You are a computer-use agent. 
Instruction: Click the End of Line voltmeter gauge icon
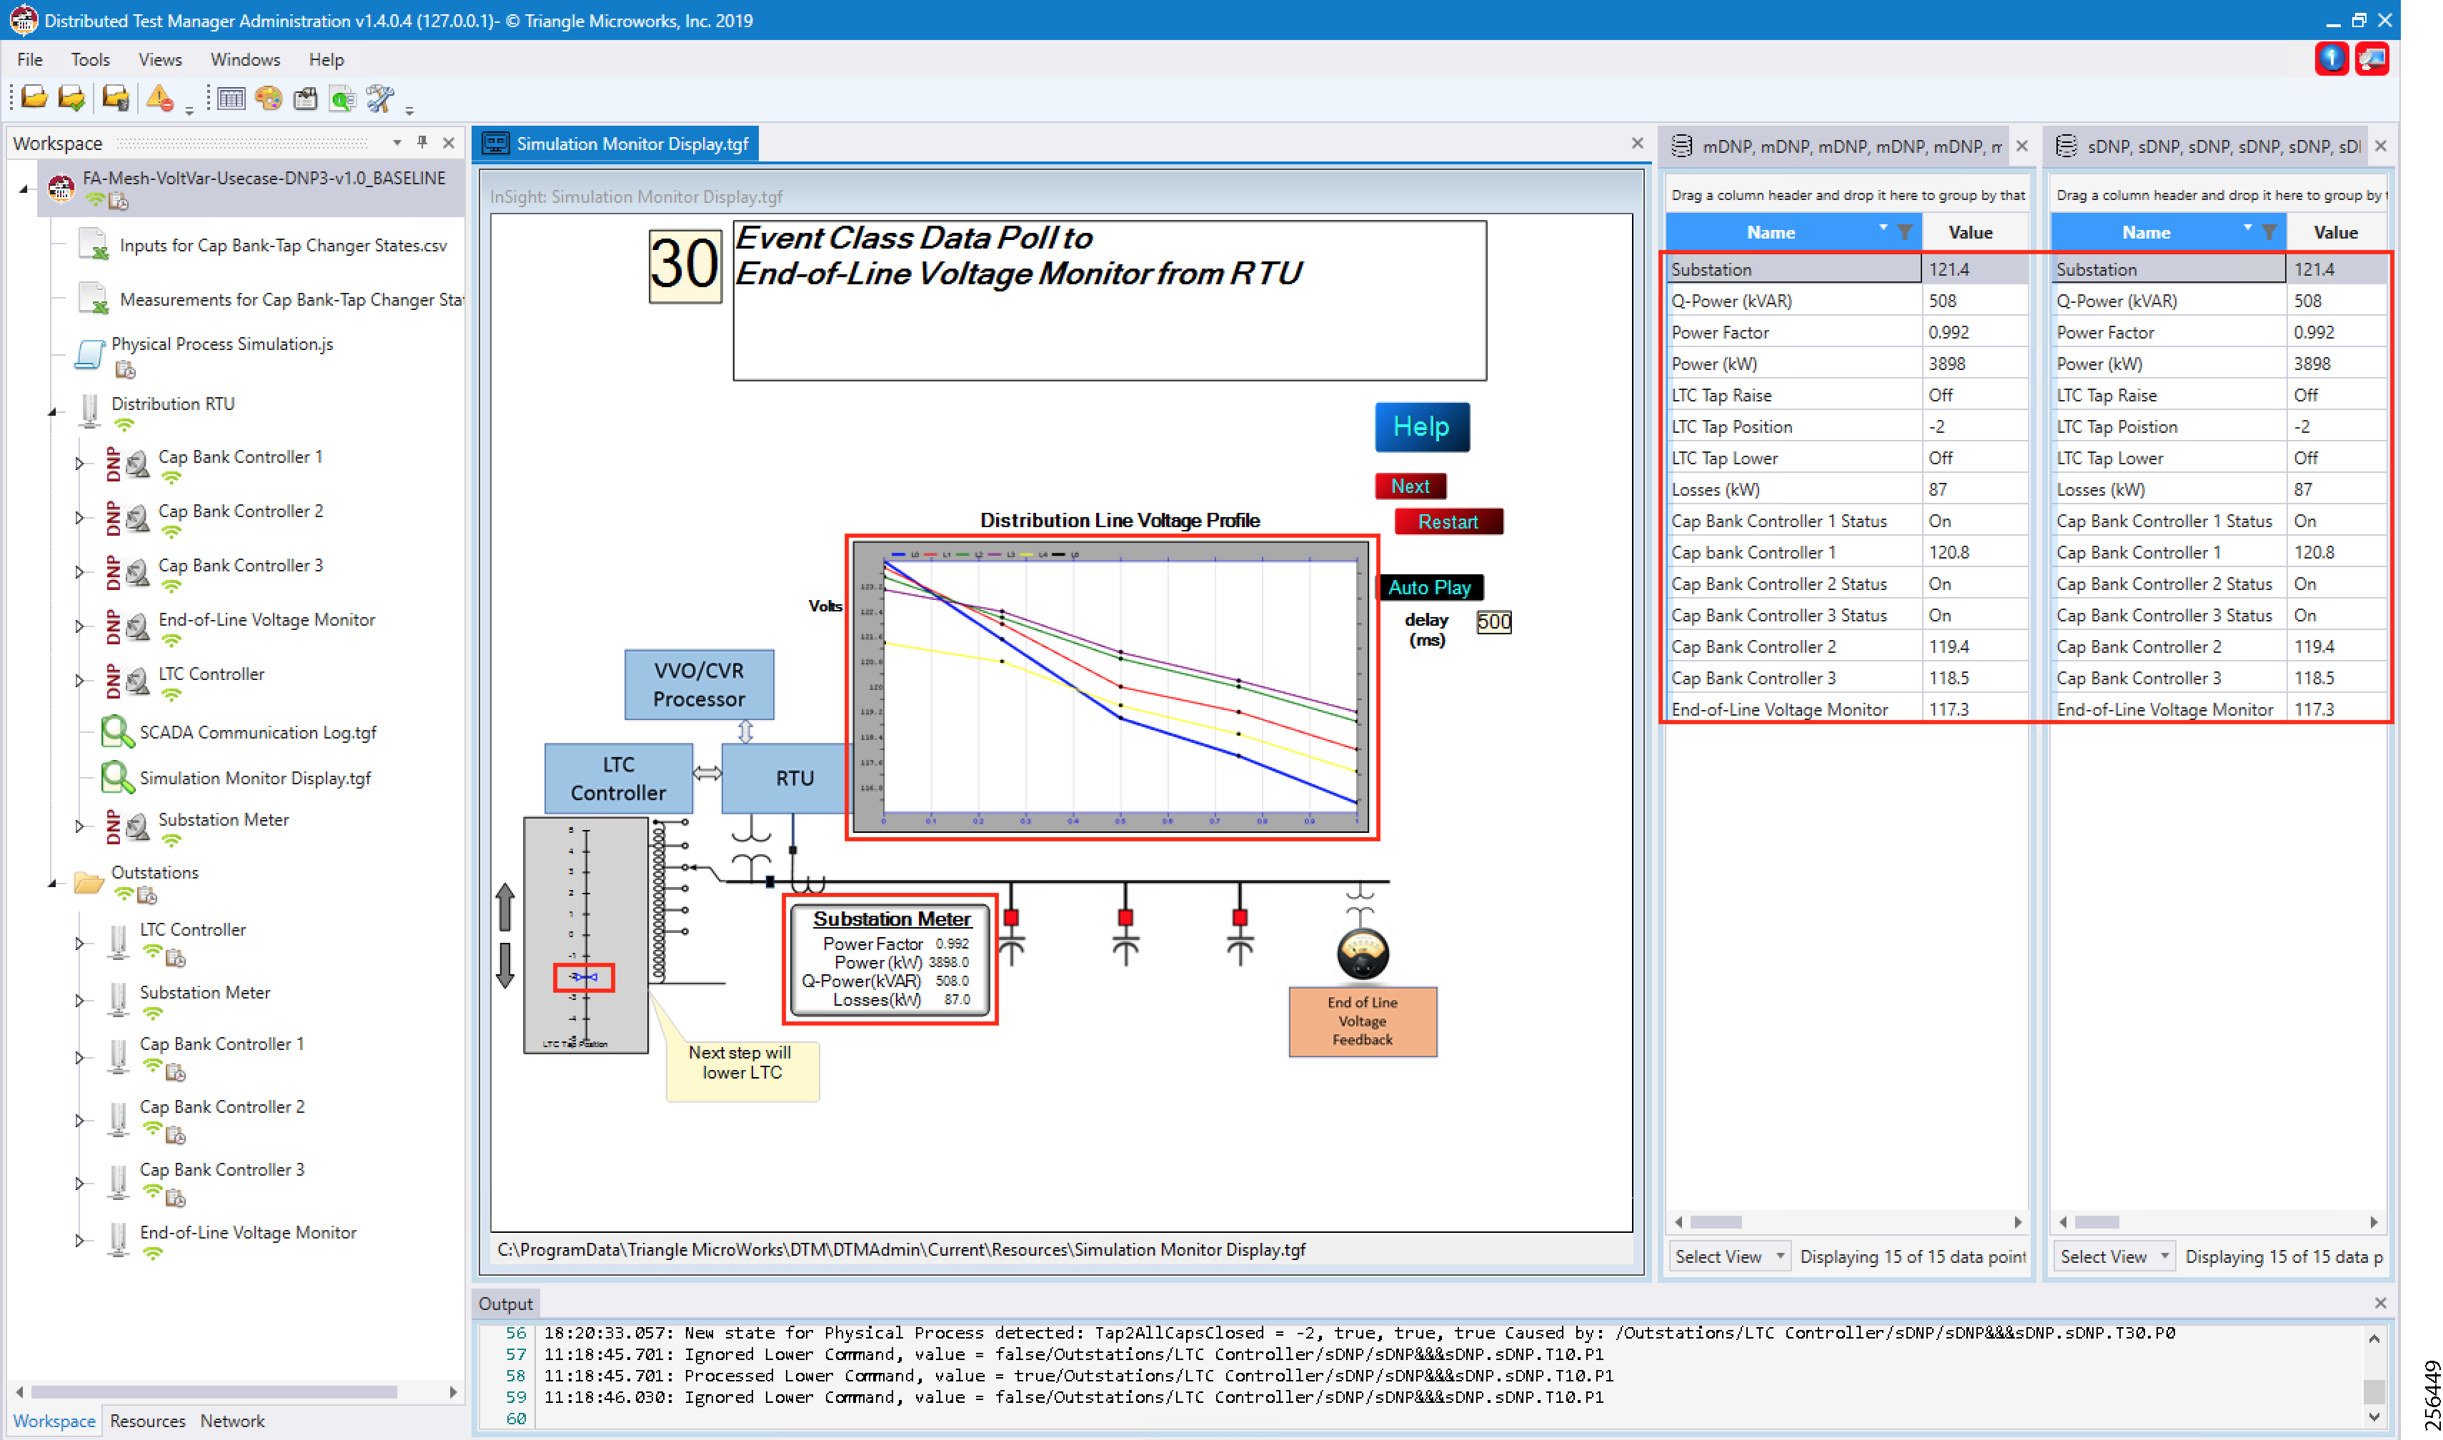click(1363, 955)
